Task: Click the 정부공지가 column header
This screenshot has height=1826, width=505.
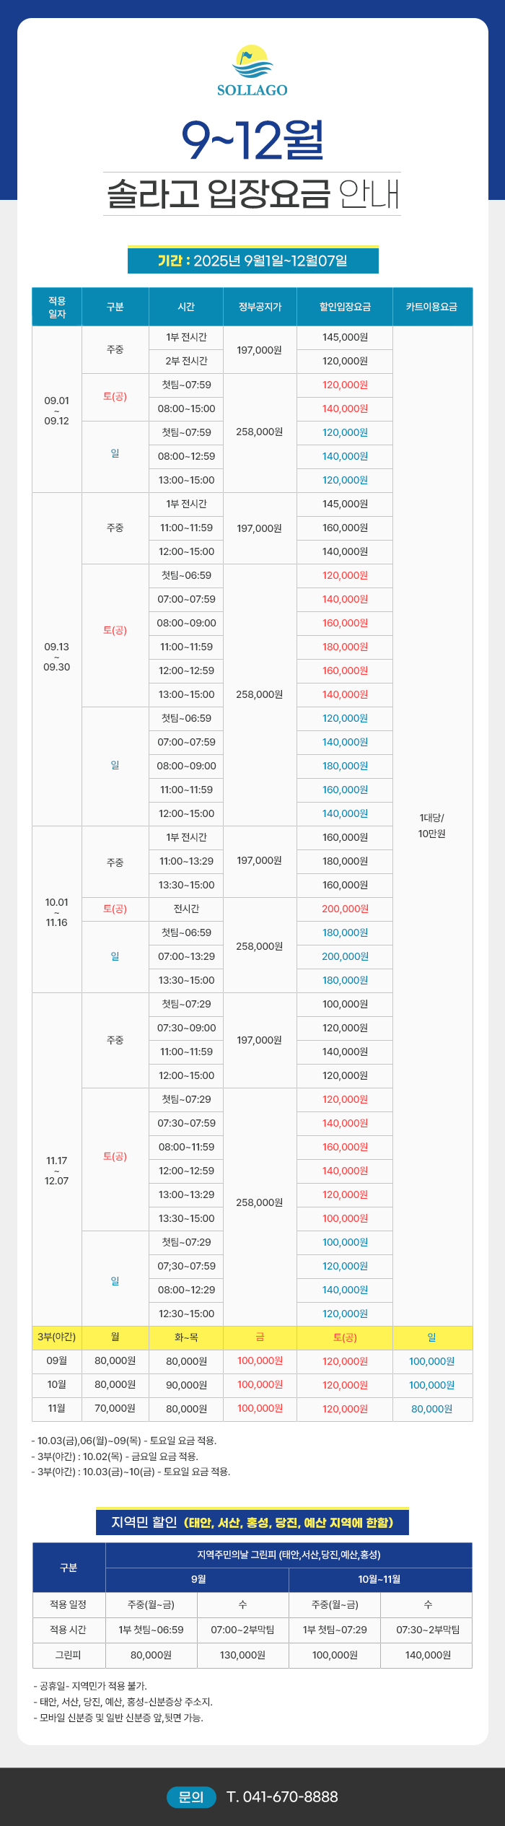Action: click(260, 307)
